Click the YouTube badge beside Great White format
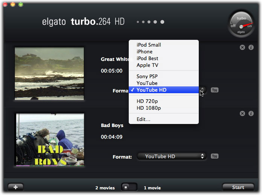Viewport: 262px width, 195px height. coord(215,90)
